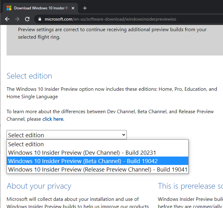
Task: Click the 'About your privacy' heading
Action: click(39, 186)
